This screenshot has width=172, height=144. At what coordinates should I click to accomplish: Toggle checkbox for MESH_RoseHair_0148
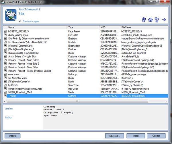[5, 92]
